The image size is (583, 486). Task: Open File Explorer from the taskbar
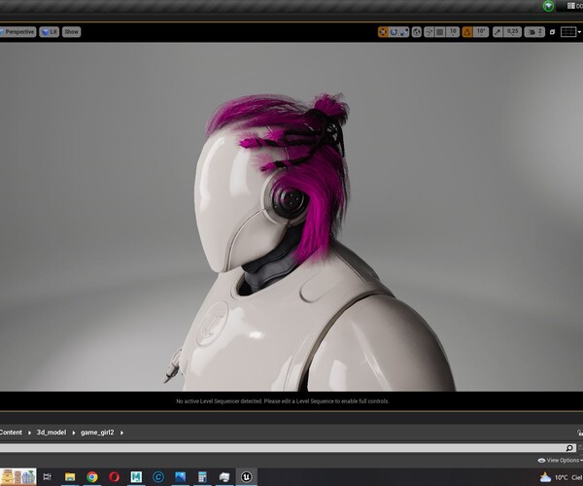pos(70,476)
